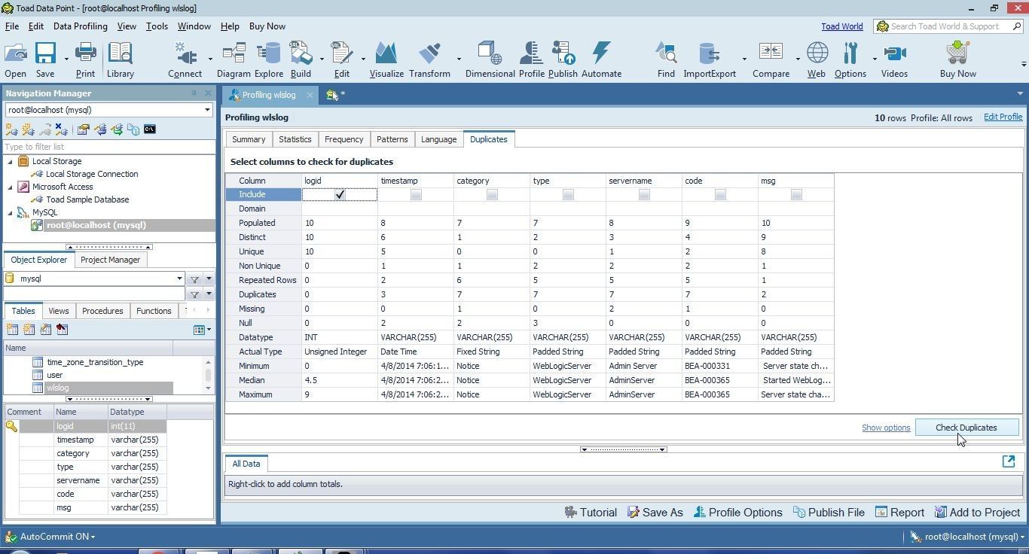
Task: Switch to the Patterns tab
Action: tap(392, 139)
